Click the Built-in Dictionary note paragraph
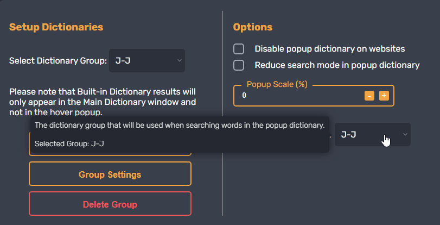The image size is (440, 225). (x=103, y=102)
